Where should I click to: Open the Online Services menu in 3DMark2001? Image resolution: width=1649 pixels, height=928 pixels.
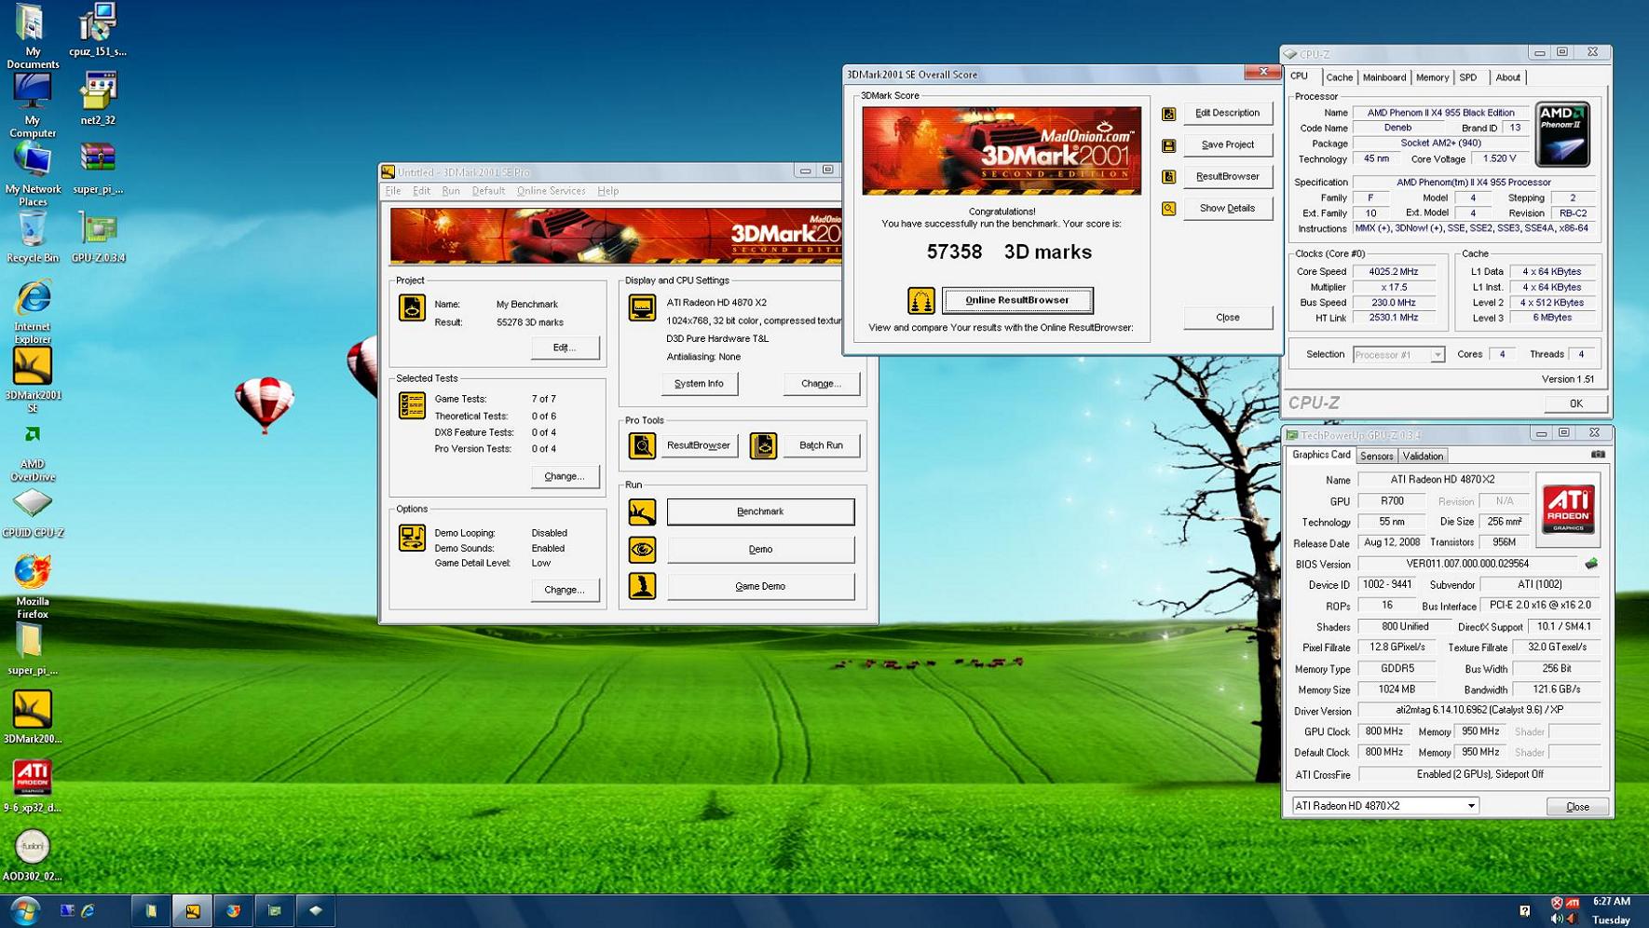551,191
